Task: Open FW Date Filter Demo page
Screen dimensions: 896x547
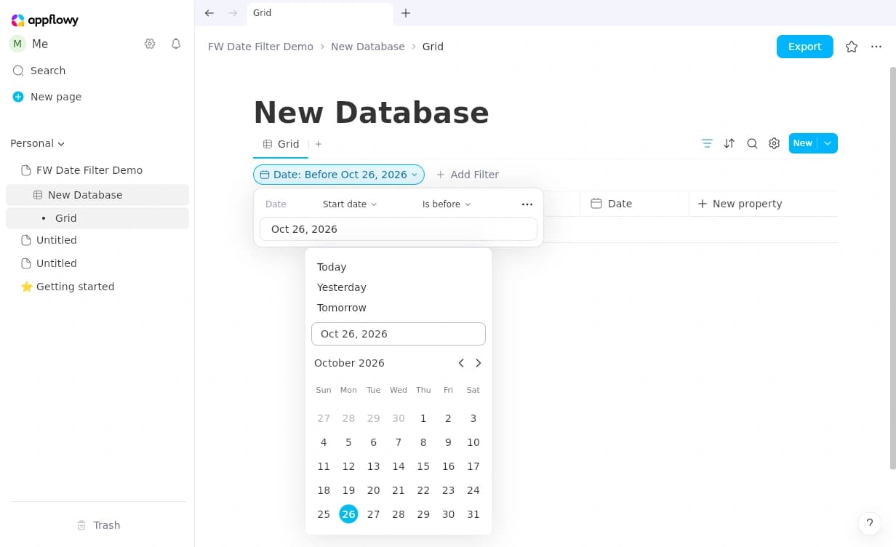Action: [97, 170]
